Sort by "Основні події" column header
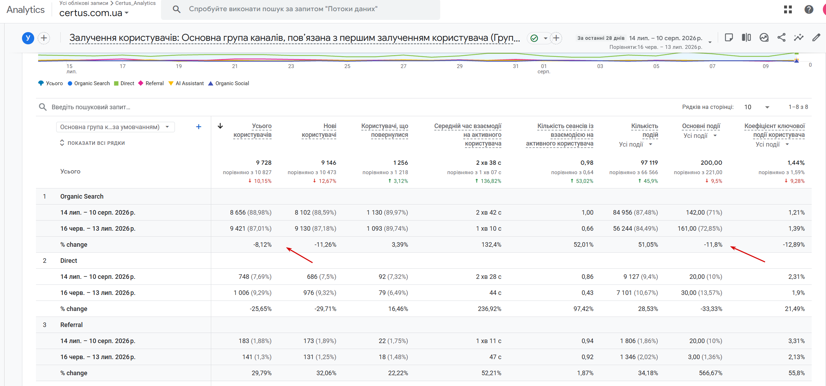 click(x=701, y=126)
